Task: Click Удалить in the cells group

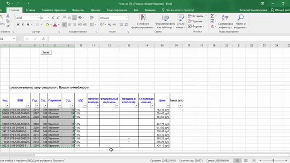Action: click(197, 21)
